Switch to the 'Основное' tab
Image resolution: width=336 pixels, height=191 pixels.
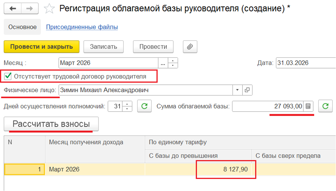pyautogui.click(x=22, y=27)
